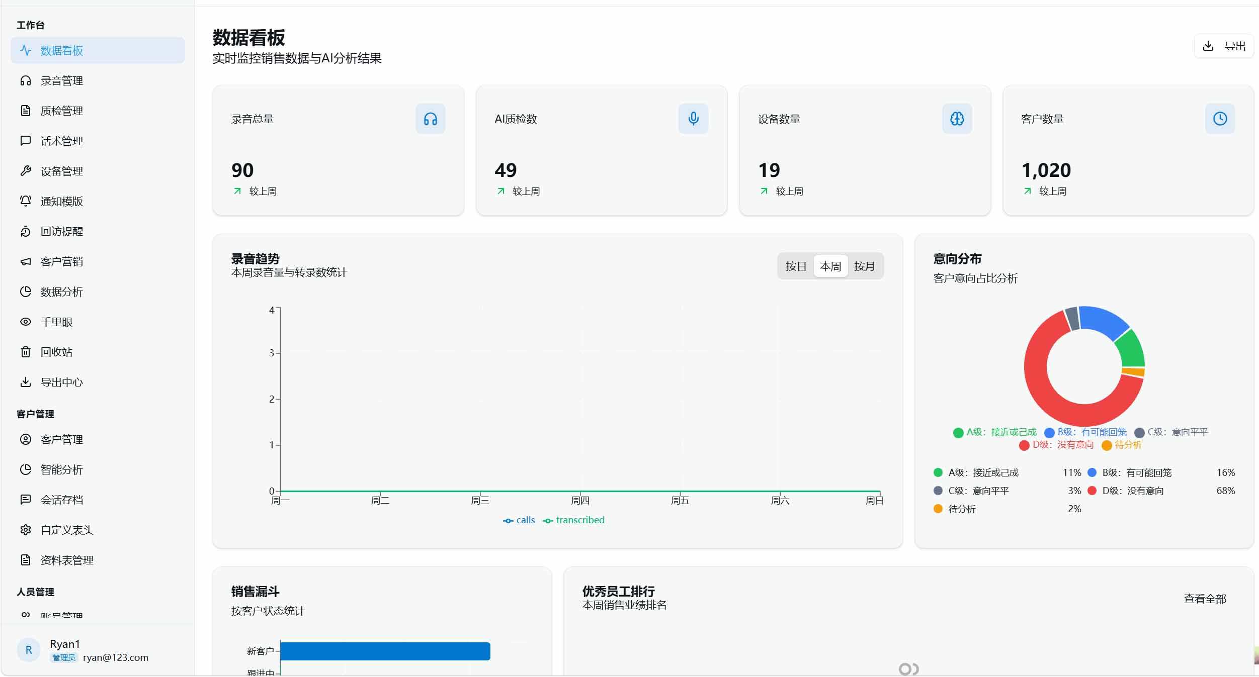Click the headphones icon beside 录音管理
This screenshot has width=1259, height=677.
tap(26, 80)
